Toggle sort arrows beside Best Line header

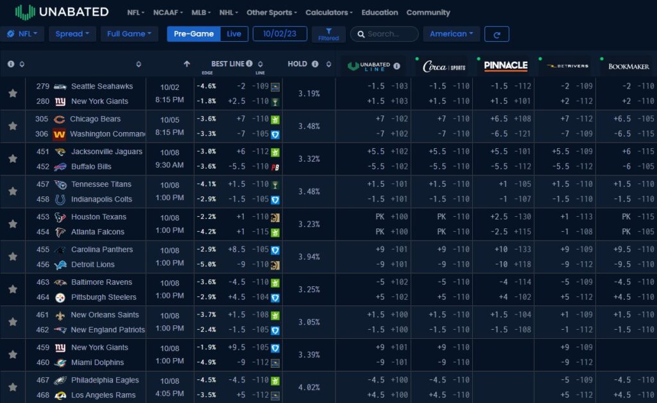pyautogui.click(x=260, y=64)
